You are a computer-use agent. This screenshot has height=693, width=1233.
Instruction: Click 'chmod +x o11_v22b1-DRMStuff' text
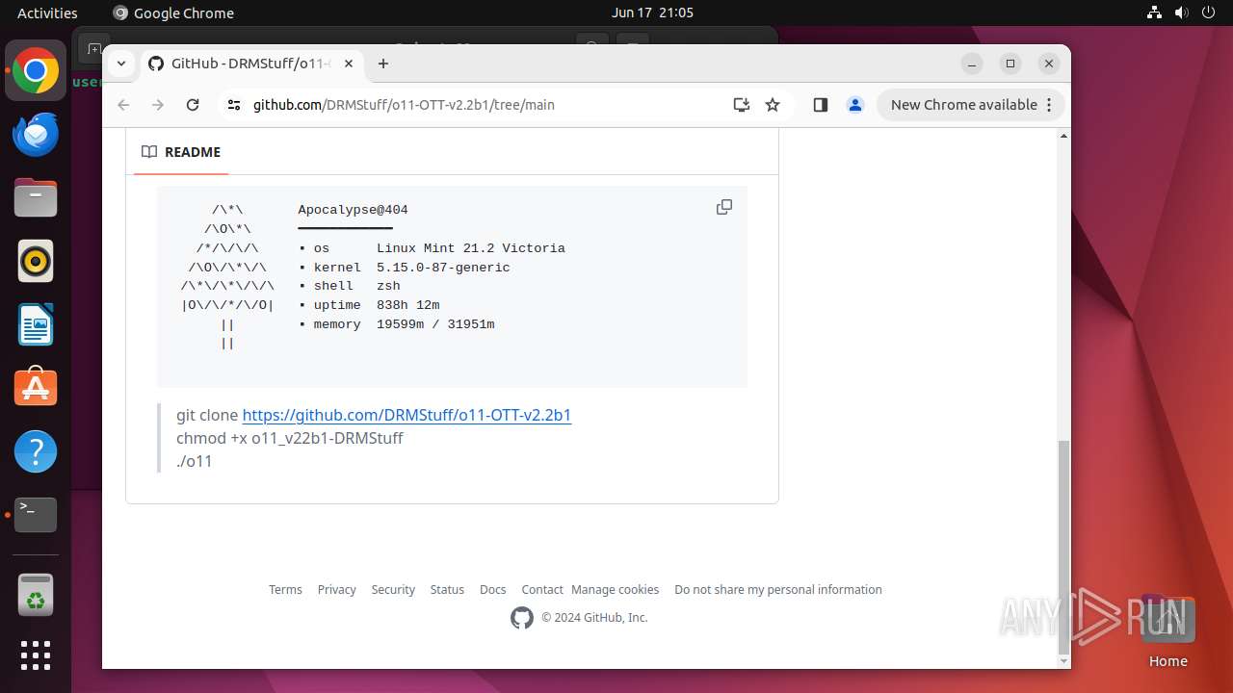coord(290,438)
